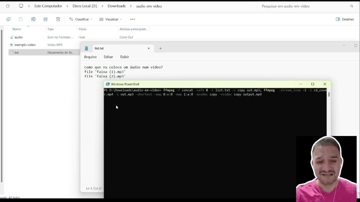Click the Copy icon in Explorer toolbar
The height and width of the screenshot is (202, 360).
pyautogui.click(x=8, y=19)
